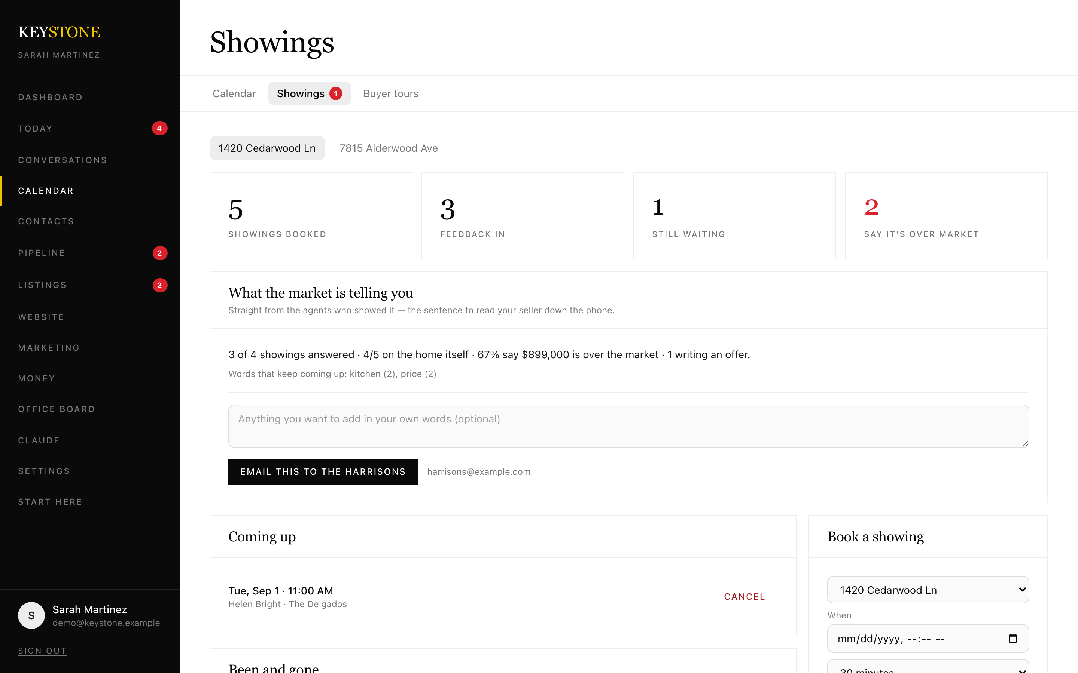Click the demo@keystone.example account email
The image size is (1078, 673).
(x=106, y=623)
